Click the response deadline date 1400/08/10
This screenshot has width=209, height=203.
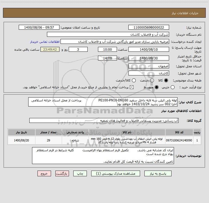[149, 49]
